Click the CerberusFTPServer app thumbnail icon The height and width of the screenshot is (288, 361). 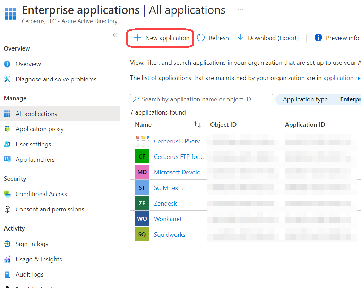coord(142,141)
